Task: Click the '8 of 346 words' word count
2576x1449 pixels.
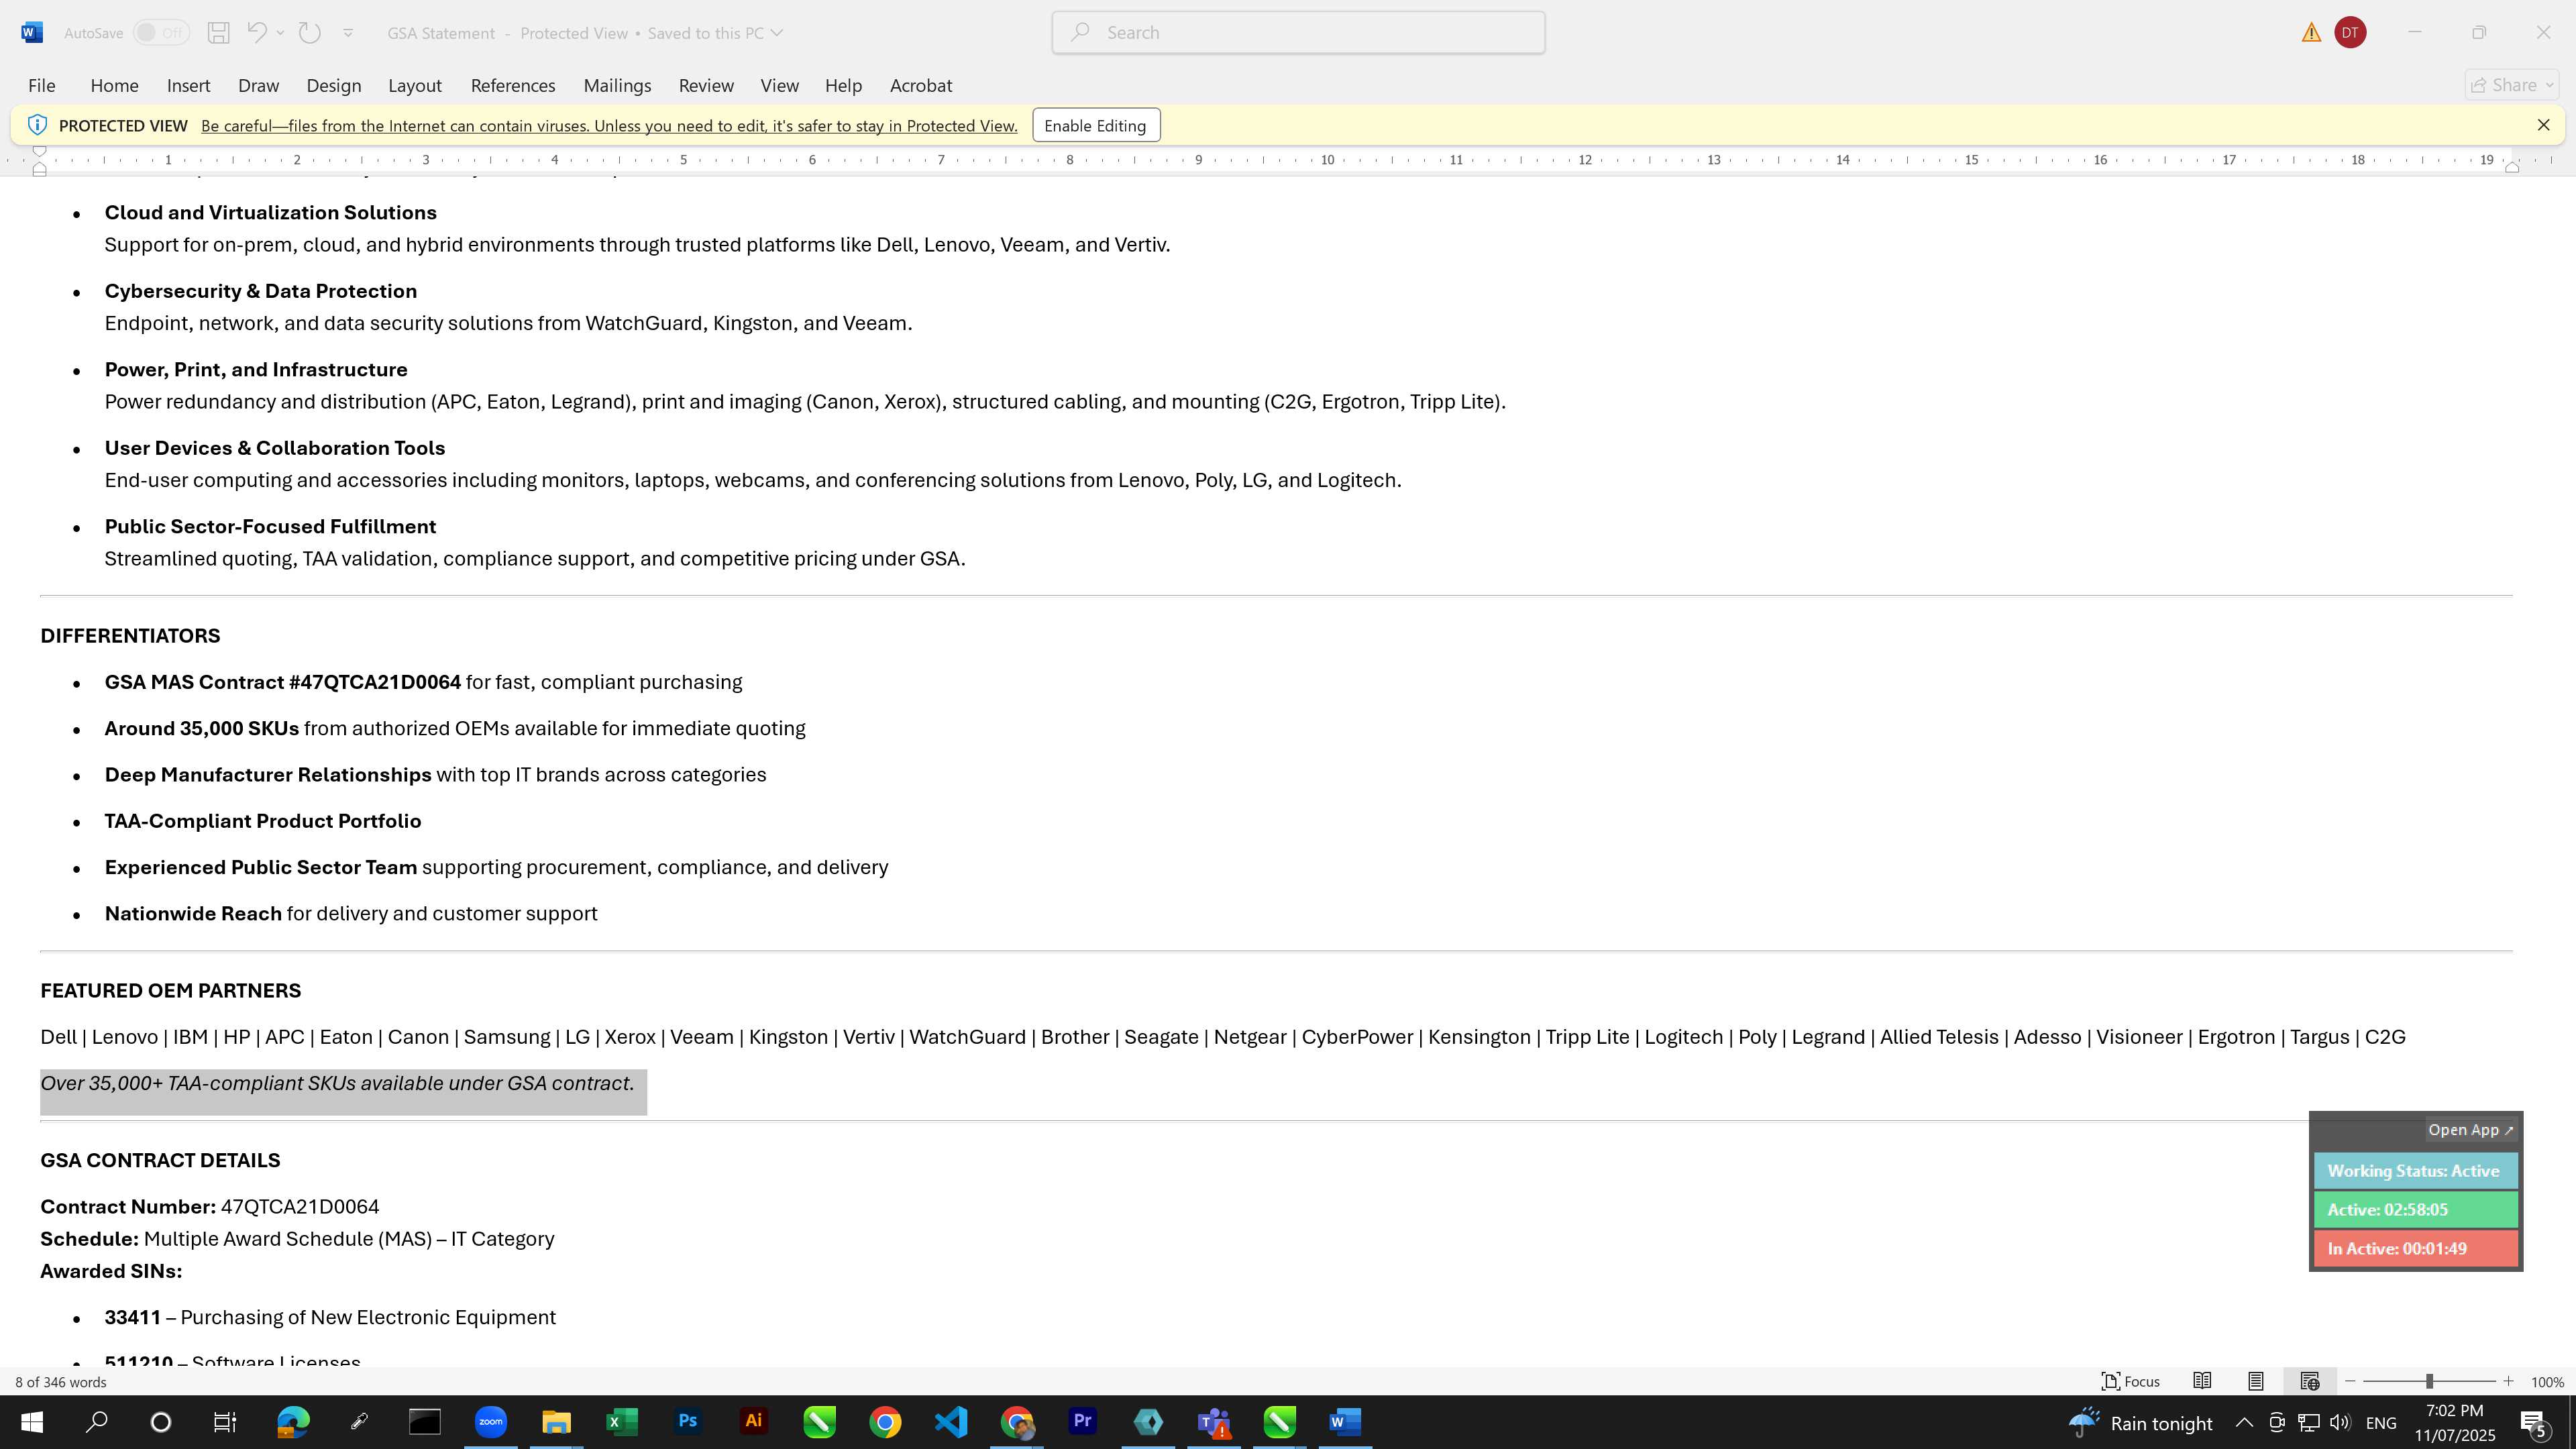Action: [x=61, y=1382]
